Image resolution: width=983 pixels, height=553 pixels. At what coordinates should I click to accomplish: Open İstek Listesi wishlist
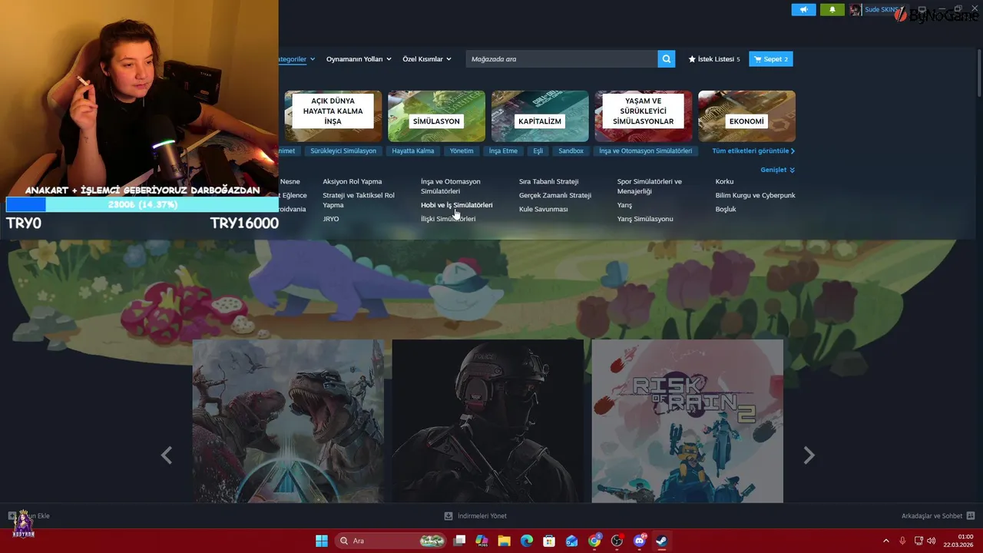[x=714, y=59]
